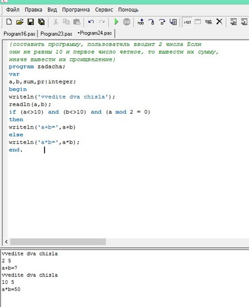The image size is (249, 307).
Task: Click the 'else' keyword line
Action: click(x=16, y=135)
